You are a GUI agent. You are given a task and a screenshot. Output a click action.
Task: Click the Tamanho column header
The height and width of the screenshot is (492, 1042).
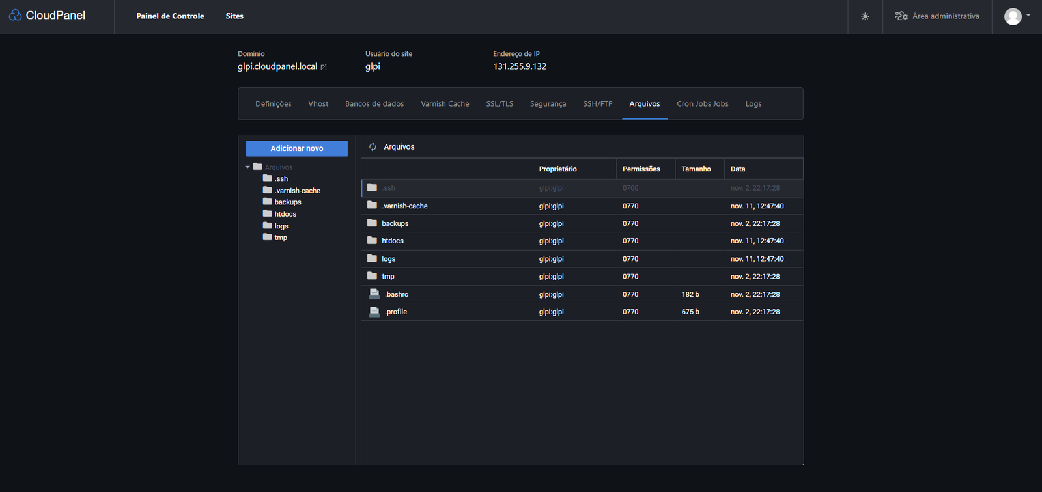click(696, 169)
